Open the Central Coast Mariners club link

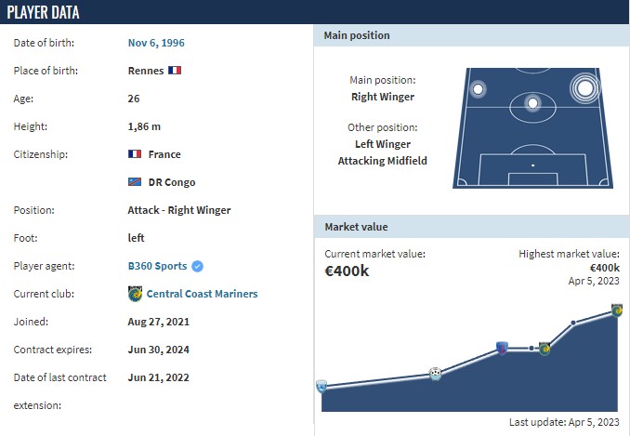[202, 294]
